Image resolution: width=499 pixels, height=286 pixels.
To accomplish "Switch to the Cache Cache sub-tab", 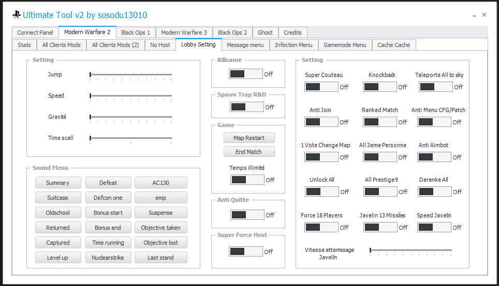I will 394,45.
